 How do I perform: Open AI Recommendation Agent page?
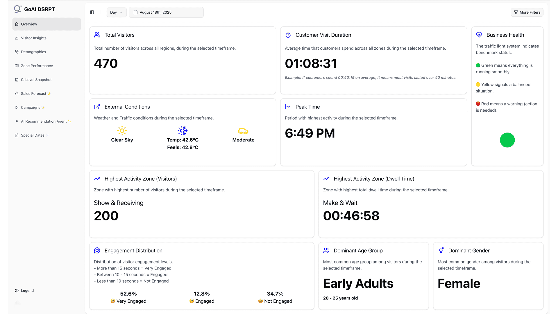[46, 122]
